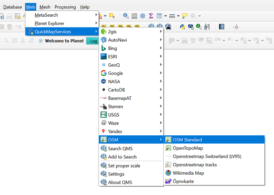
Task: Open the blue help book icon
Action: click(x=222, y=27)
